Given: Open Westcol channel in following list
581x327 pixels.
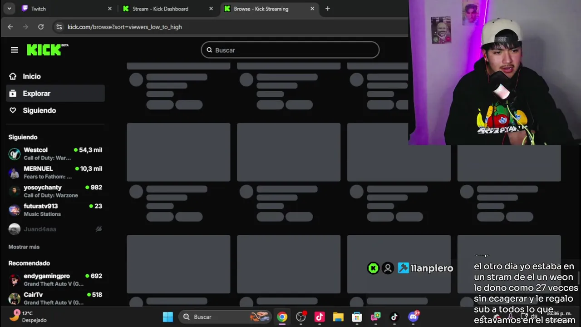Looking at the screenshot, I should point(55,154).
